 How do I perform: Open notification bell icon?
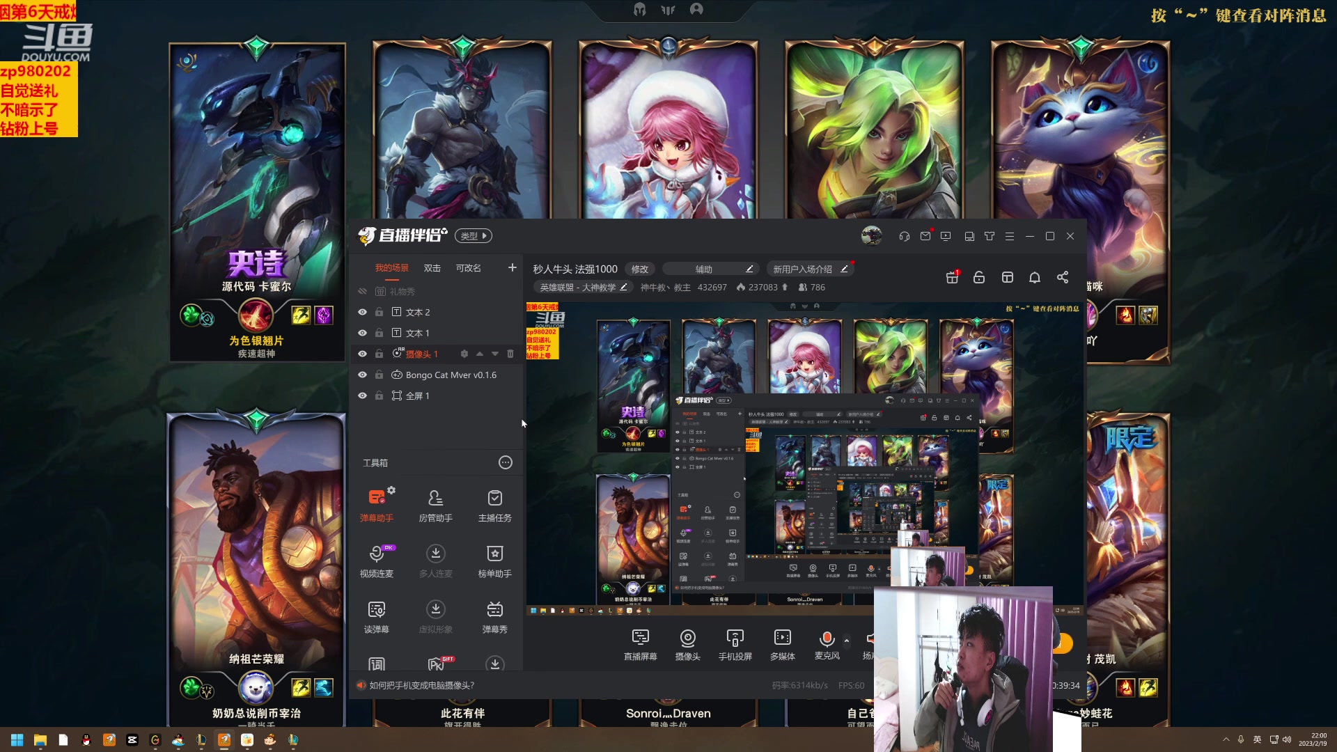point(1035,277)
